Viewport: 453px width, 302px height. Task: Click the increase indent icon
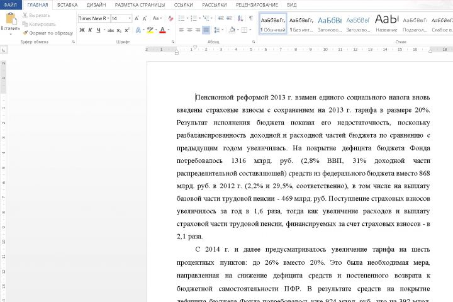[230, 18]
